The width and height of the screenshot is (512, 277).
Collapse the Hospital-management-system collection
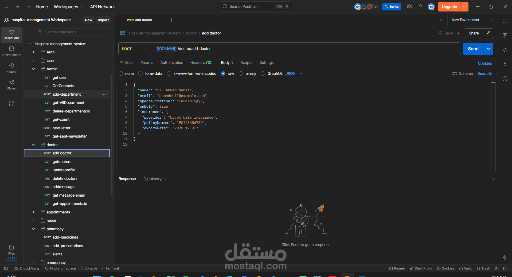tap(30, 44)
